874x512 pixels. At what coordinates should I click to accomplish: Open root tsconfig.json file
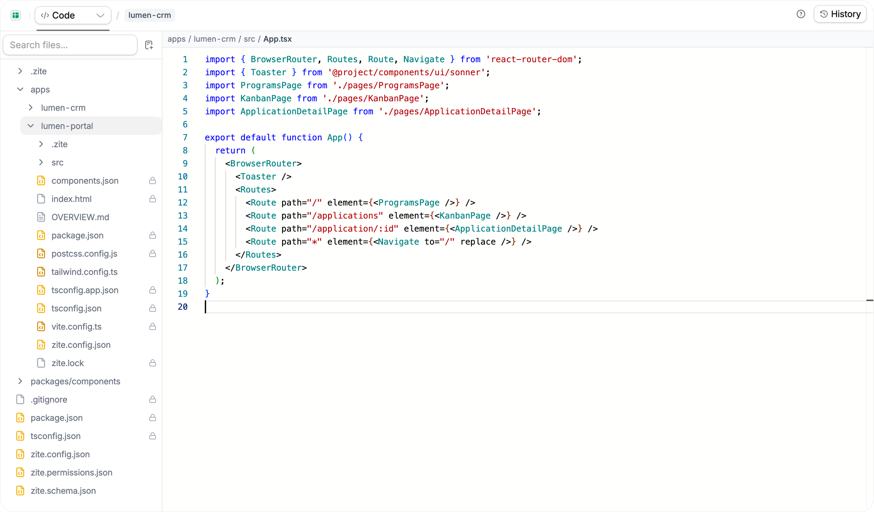click(55, 436)
